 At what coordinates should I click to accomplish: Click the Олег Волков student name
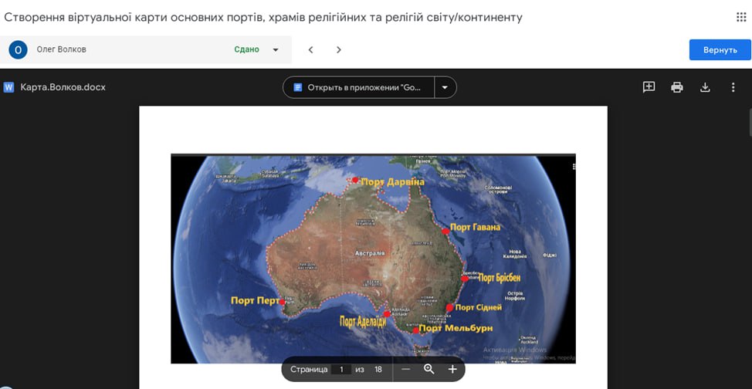point(62,49)
